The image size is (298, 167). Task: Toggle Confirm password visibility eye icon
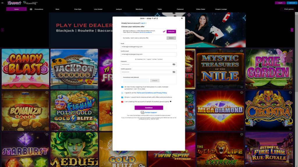[174, 72]
